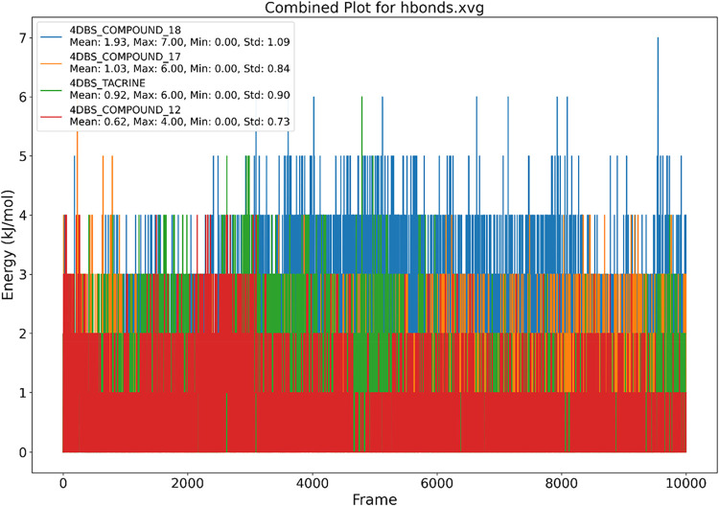Screen dimensions: 719x506
Task: Click the x-axis tick label 6000
Action: (436, 484)
